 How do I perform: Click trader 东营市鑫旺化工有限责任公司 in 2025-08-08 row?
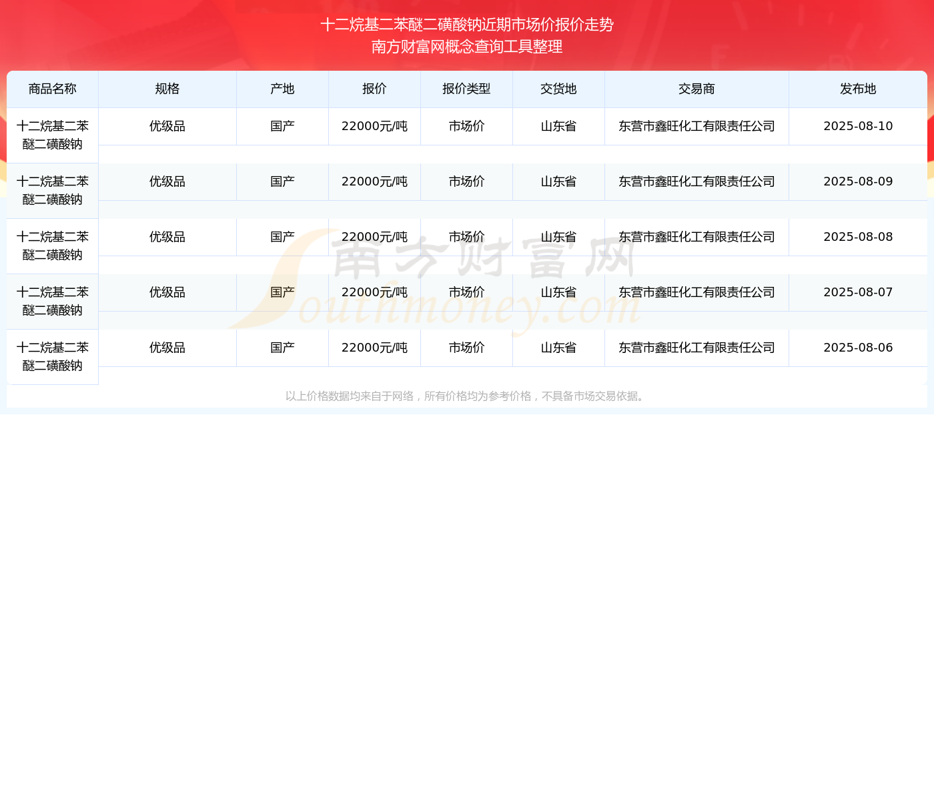[697, 237]
